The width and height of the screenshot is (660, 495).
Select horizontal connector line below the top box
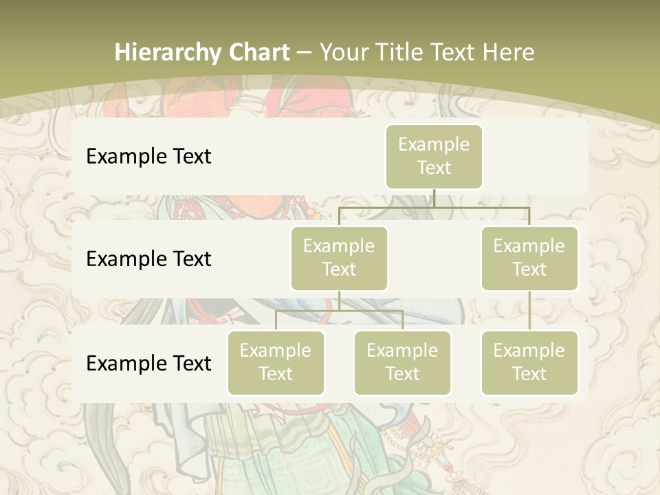[434, 207]
